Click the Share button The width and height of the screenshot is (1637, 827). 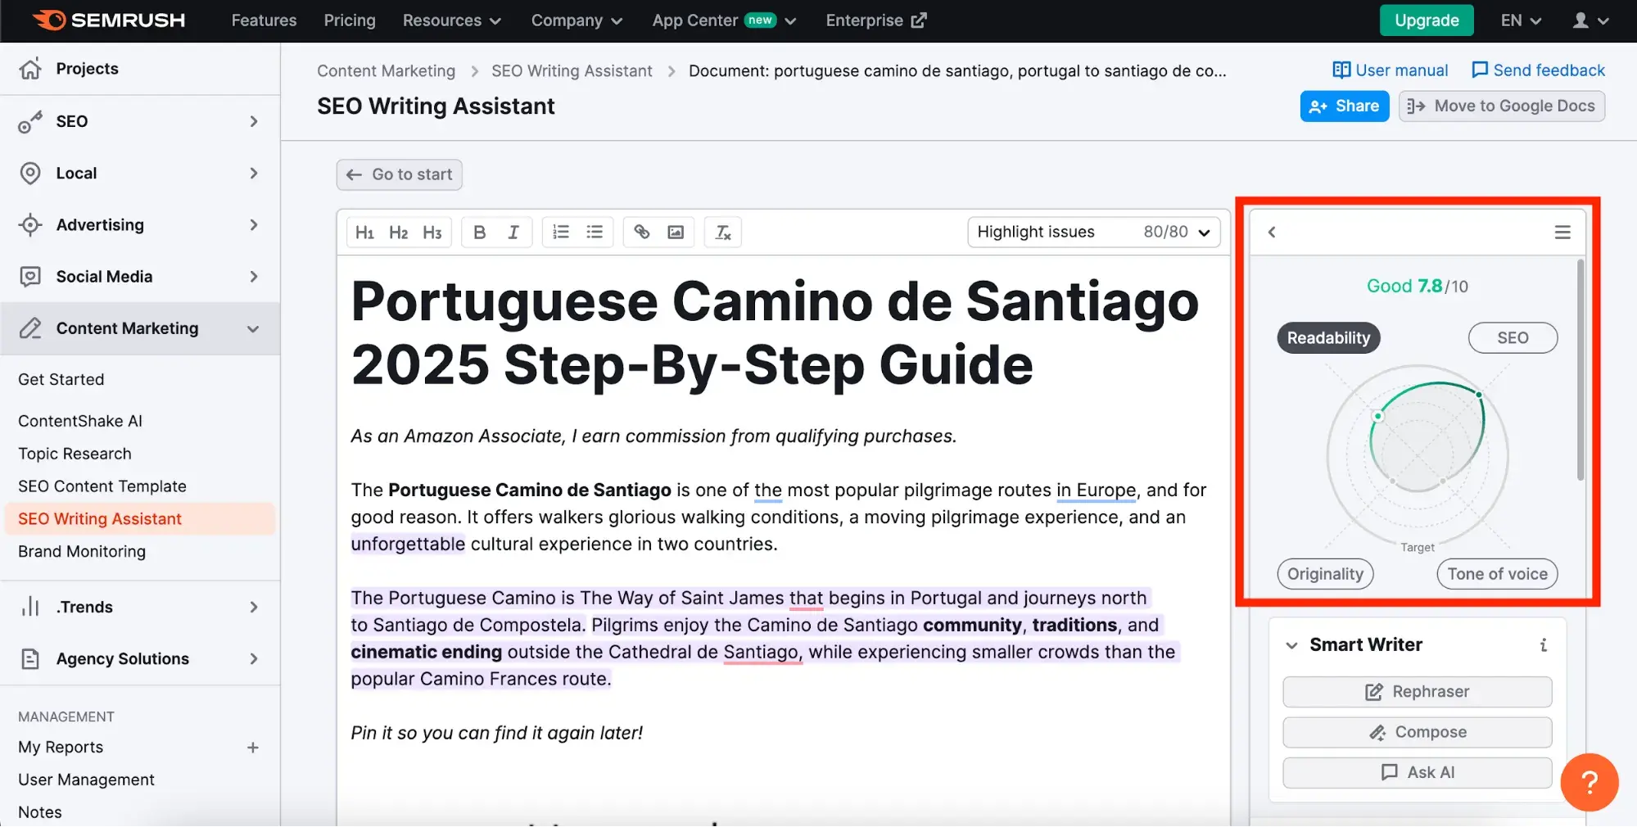(1344, 106)
